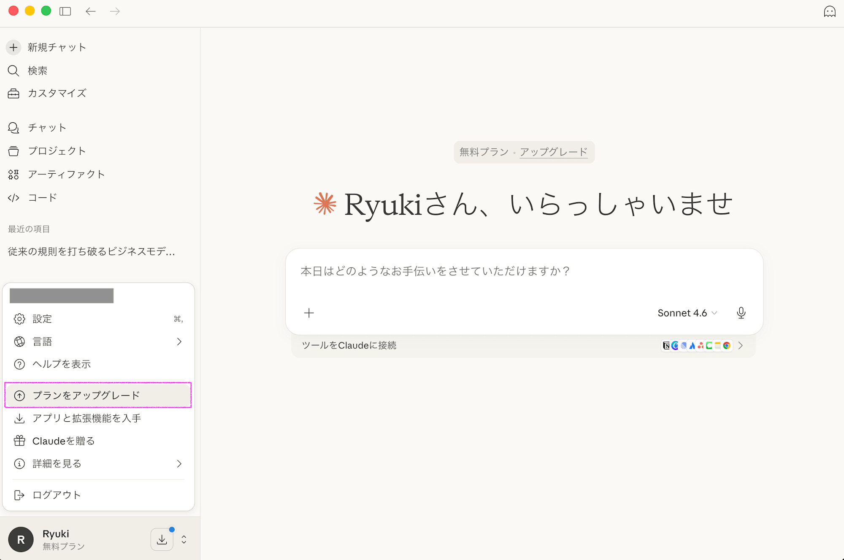844x560 pixels.
Task: Select the Notion connector icon
Action: (x=667, y=345)
